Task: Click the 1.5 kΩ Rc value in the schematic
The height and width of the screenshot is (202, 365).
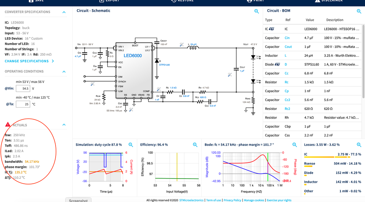Action: click(173, 88)
